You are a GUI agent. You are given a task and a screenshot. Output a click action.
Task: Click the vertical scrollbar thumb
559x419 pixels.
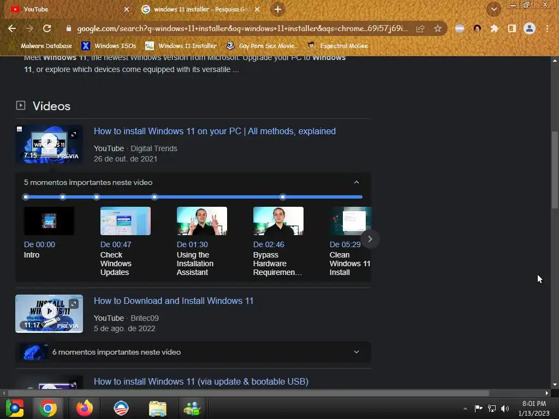(x=555, y=170)
